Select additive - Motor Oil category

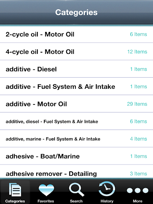tap(76, 104)
